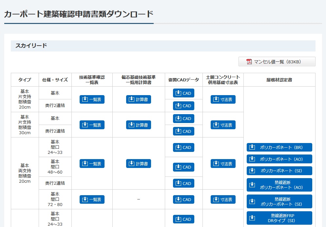The width and height of the screenshot is (326, 227).
Task: Download 一覧表 for 片支持 耐積雪20cm
Action: click(92, 99)
